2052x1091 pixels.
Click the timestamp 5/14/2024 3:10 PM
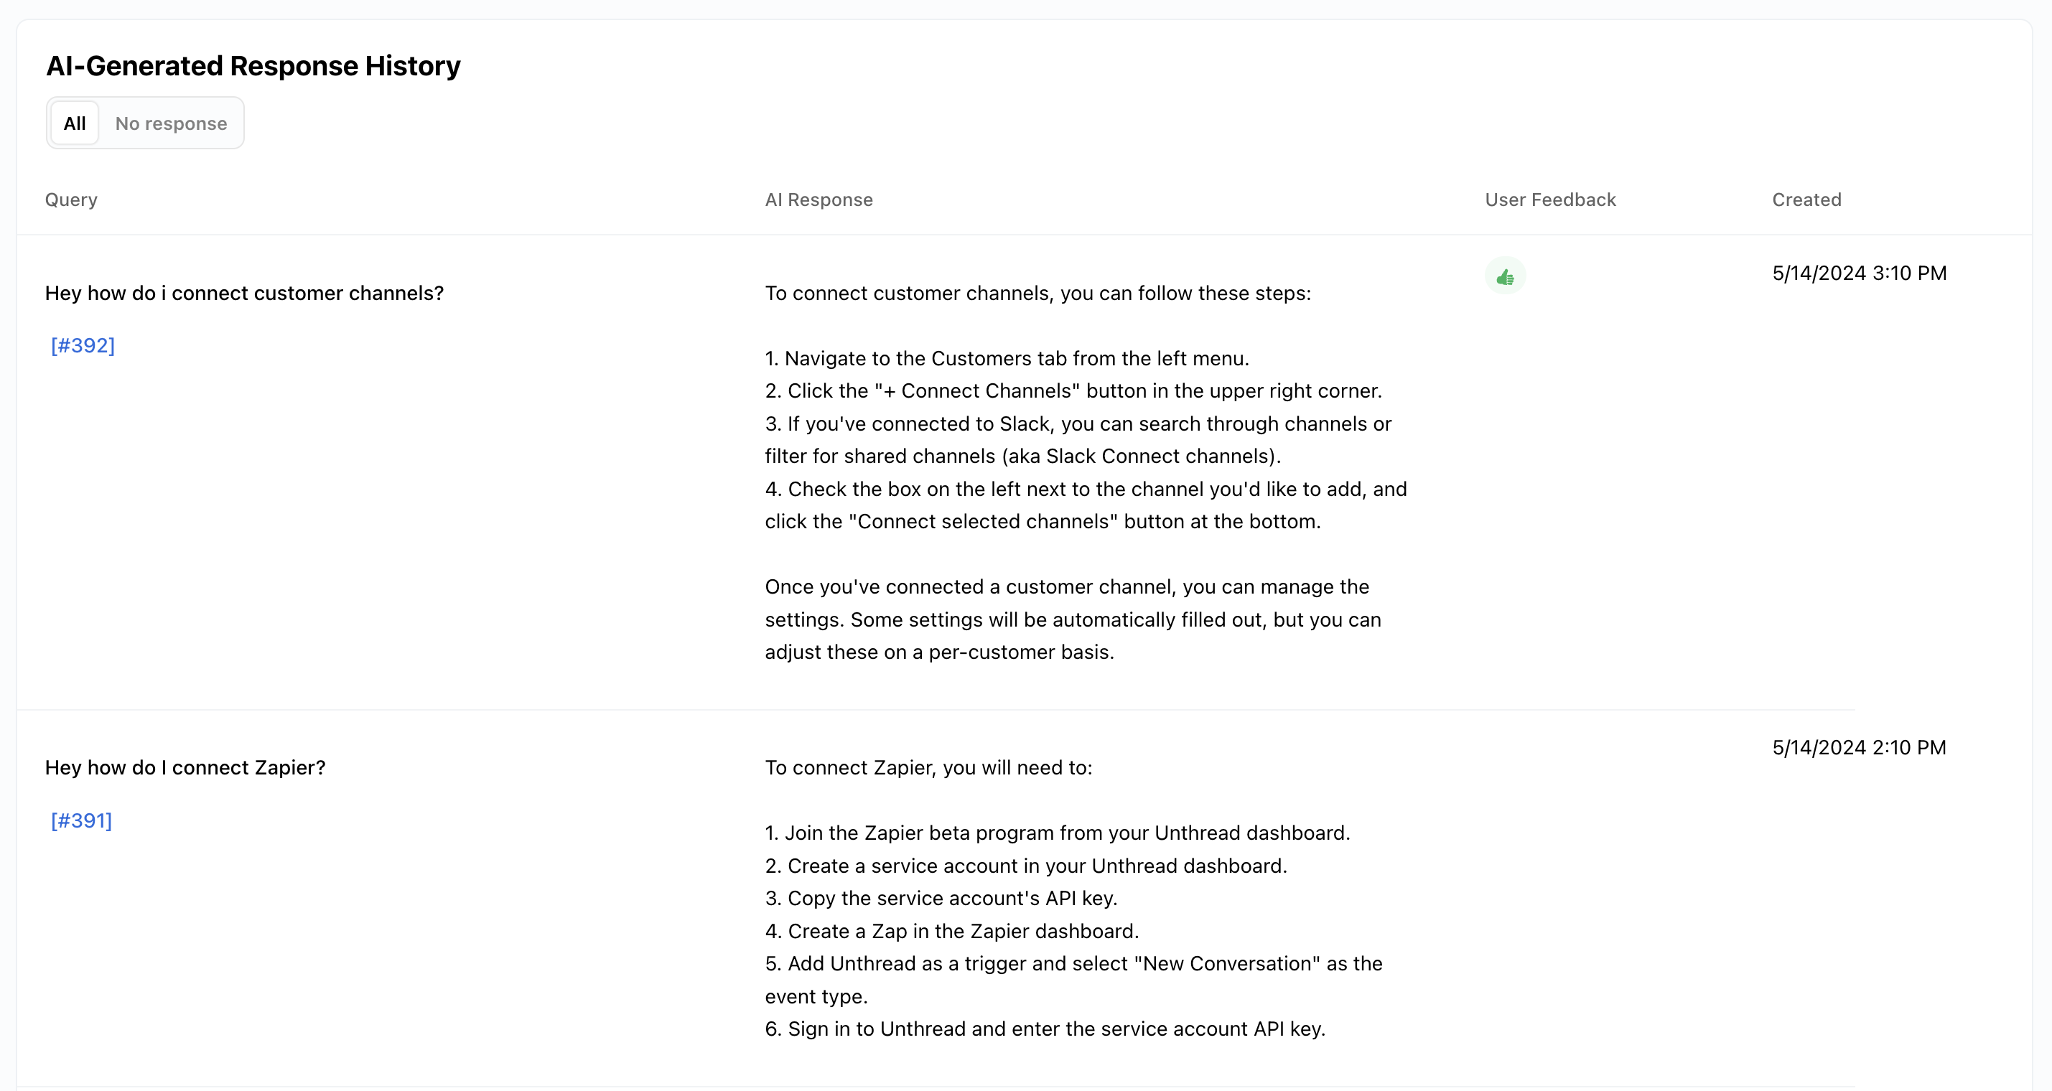coord(1860,273)
